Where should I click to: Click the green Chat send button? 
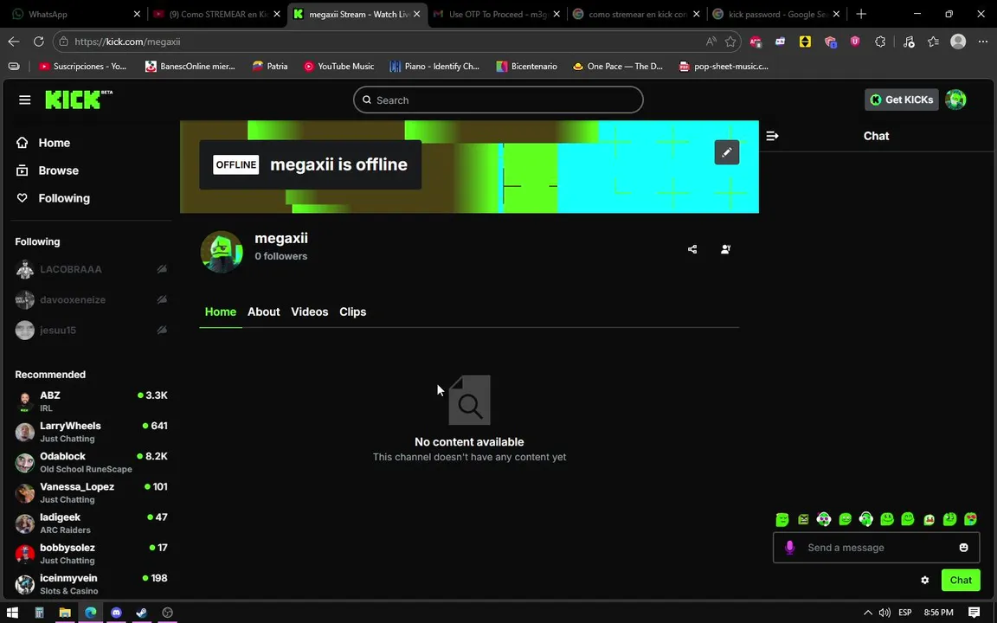tap(960, 580)
